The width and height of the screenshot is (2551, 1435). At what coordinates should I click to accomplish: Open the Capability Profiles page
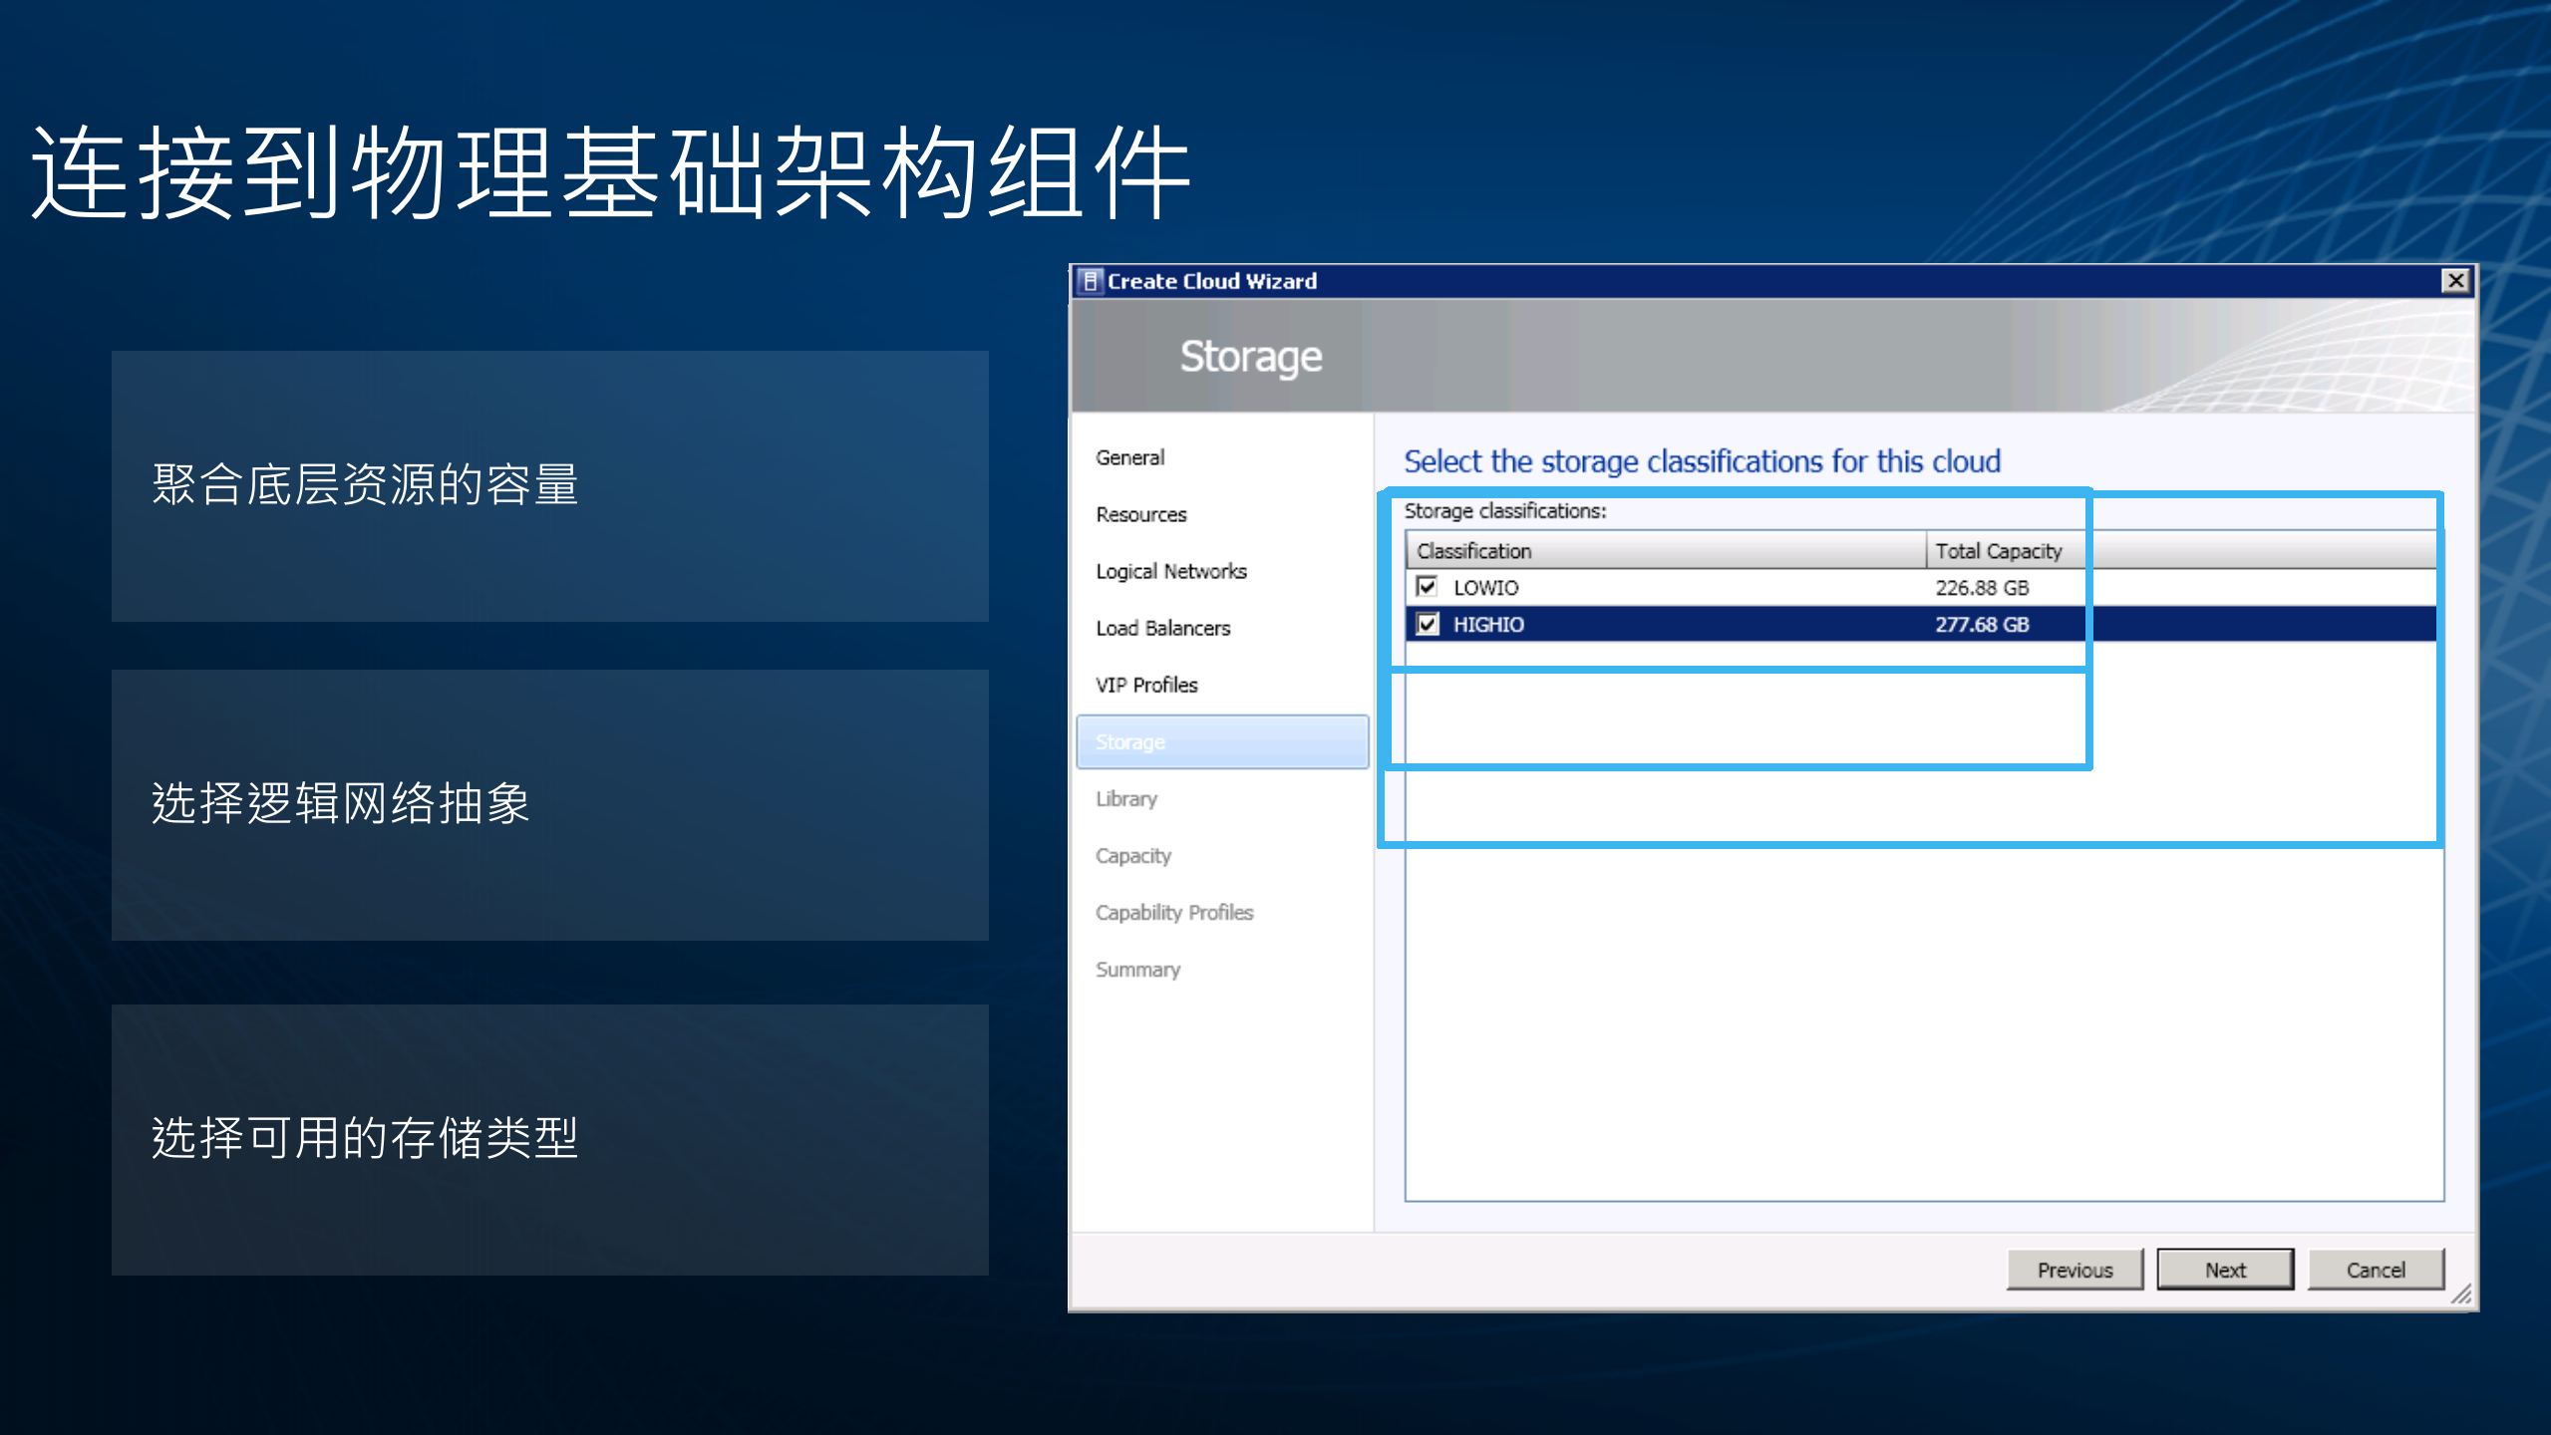pyautogui.click(x=1174, y=912)
